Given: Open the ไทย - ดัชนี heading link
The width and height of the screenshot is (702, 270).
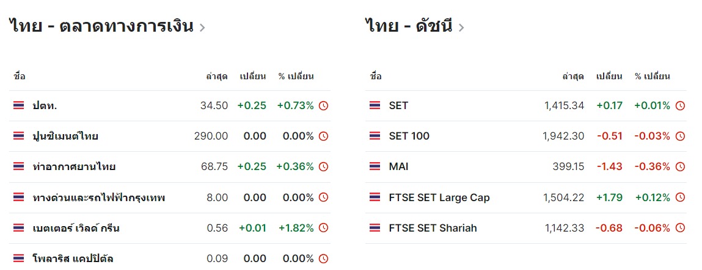Looking at the screenshot, I should pos(409,26).
